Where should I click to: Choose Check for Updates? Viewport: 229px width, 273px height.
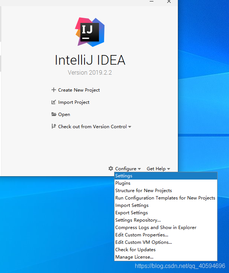coord(166,250)
